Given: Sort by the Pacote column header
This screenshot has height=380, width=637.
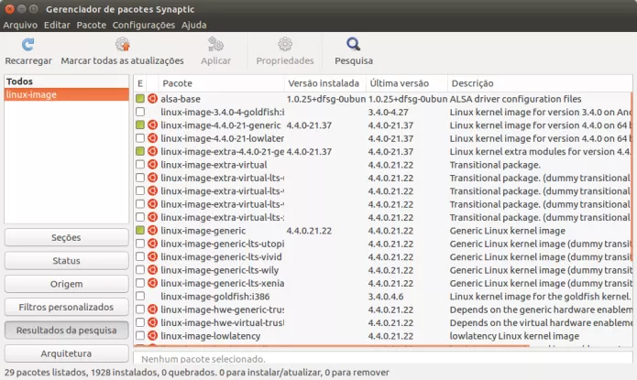Looking at the screenshot, I should [x=177, y=82].
